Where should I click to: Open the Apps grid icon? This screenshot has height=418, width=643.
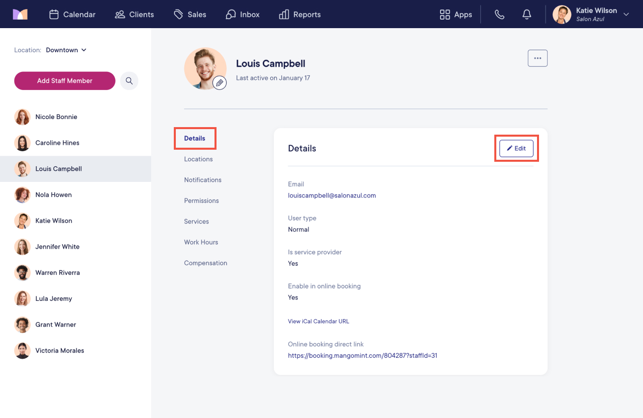point(445,15)
